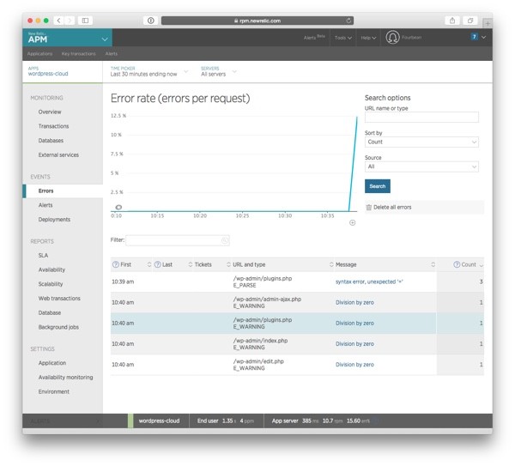Click the Search button
The width and height of the screenshot is (515, 466).
click(x=378, y=186)
